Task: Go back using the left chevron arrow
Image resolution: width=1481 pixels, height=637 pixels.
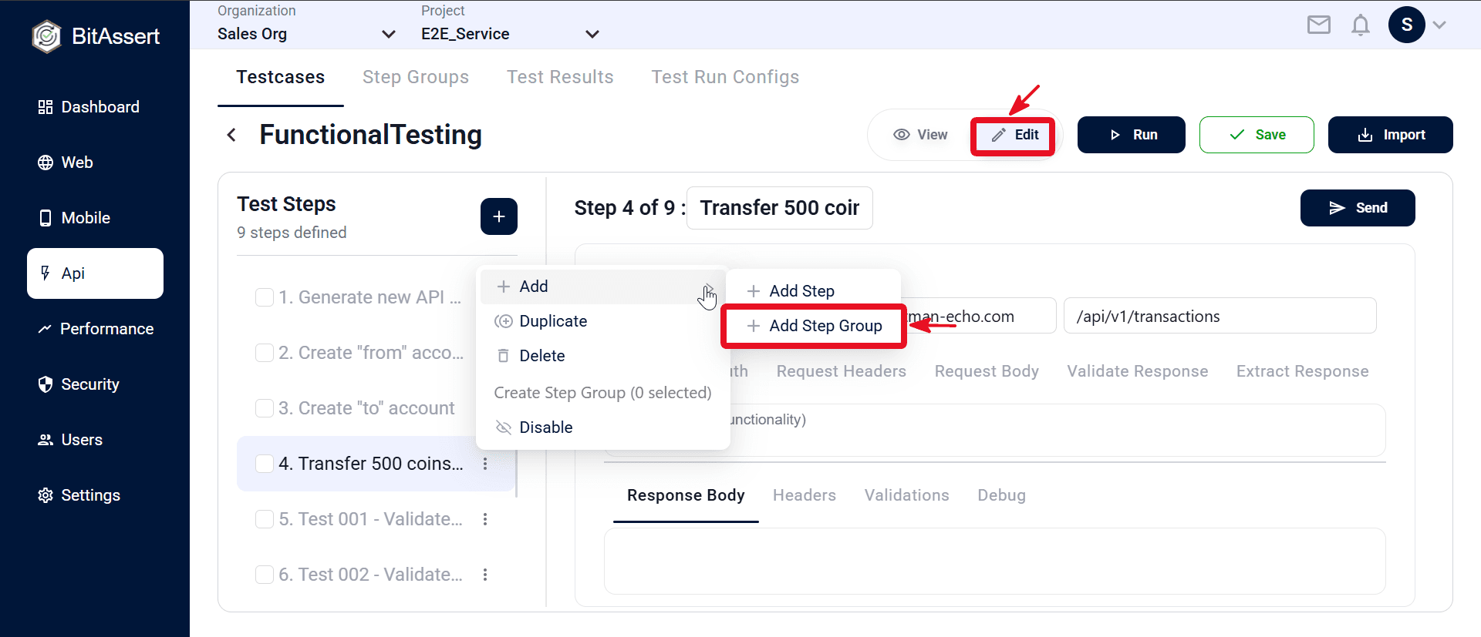Action: (231, 135)
